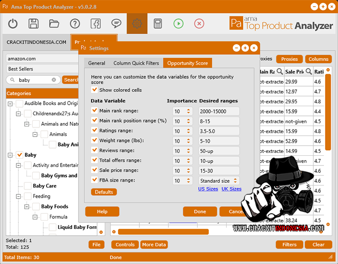Disable the Reviews range checkbox
Screen dimensions: 338x264
pos(95,151)
